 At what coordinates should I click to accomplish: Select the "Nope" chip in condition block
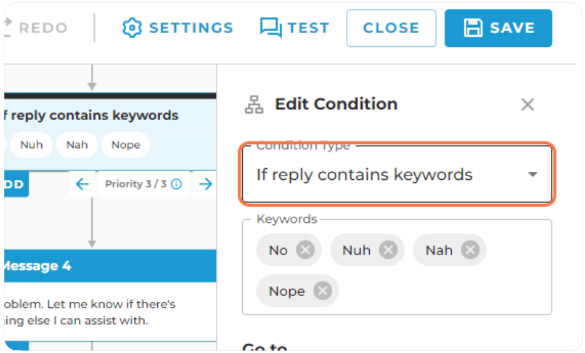[126, 144]
